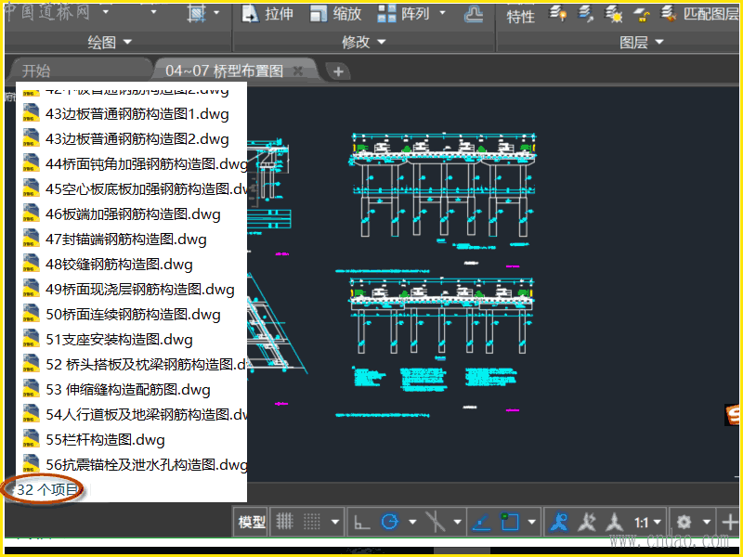Activate the 缩放 (Scale) tool

click(335, 14)
